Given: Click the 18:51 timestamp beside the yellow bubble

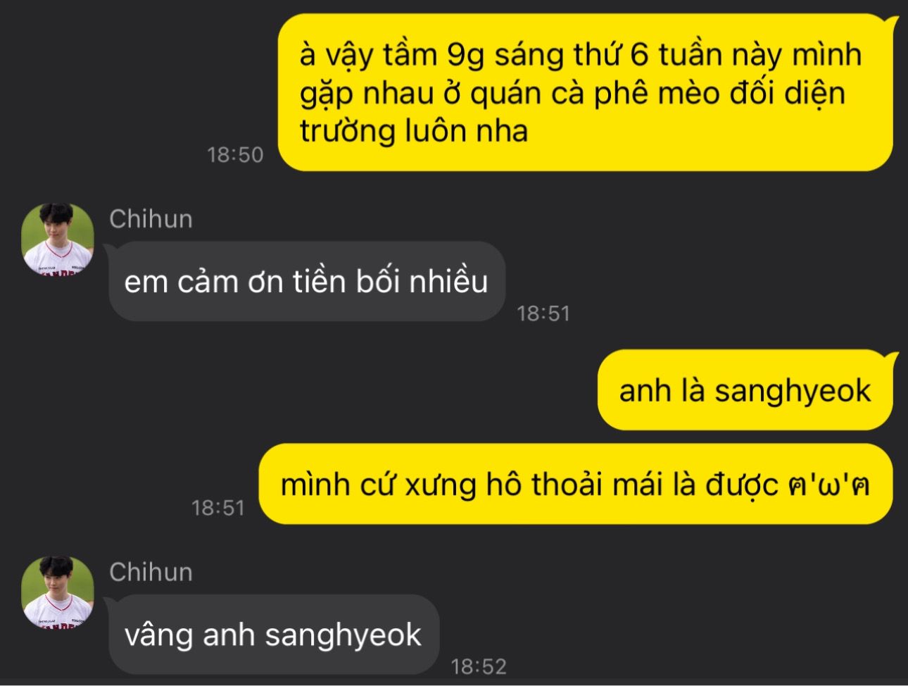Looking at the screenshot, I should tap(218, 508).
